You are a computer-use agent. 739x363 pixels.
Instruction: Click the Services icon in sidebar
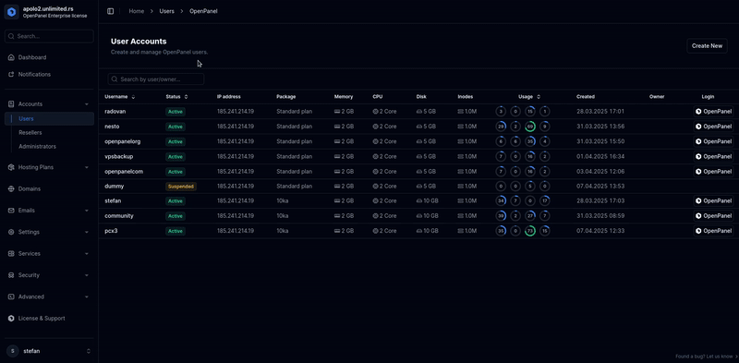pos(11,254)
